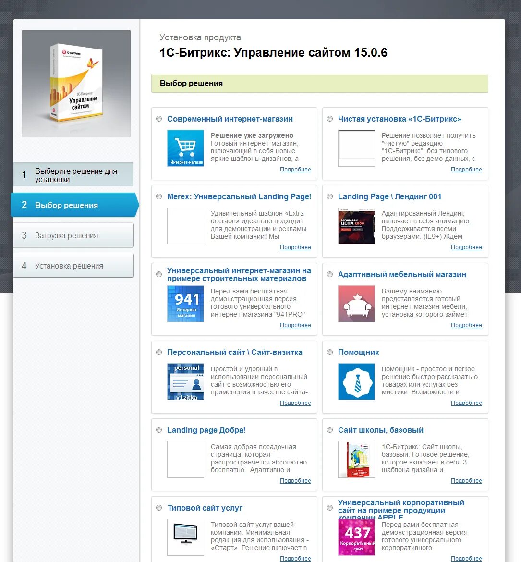This screenshot has width=521, height=562.
Task: Click the Landing page Добра empty thumbnail
Action: pos(185,459)
